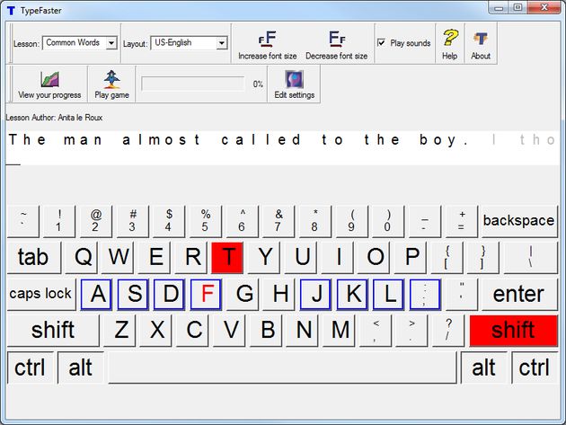This screenshot has height=425, width=566.
Task: Click the left bracket brace key
Action: (447, 258)
